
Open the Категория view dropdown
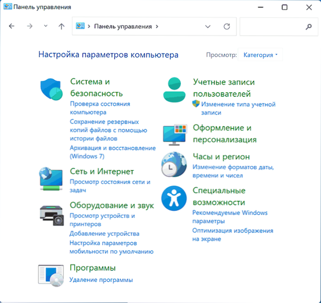point(260,55)
